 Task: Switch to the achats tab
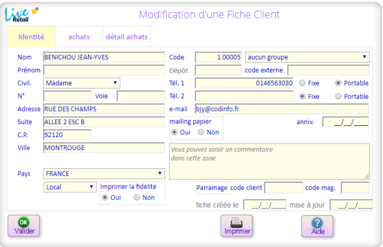coord(79,37)
